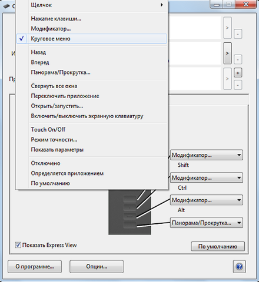This screenshot has height=282, width=259.
Task: Open the О программе dialog
Action: pyautogui.click(x=35, y=267)
